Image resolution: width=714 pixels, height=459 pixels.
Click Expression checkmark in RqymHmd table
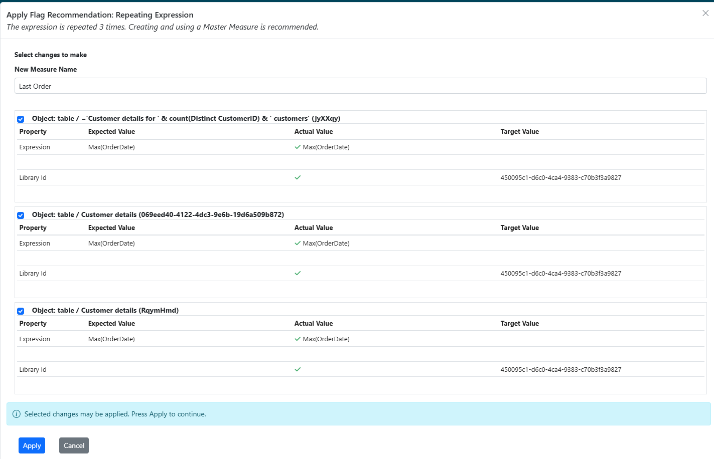tap(298, 339)
